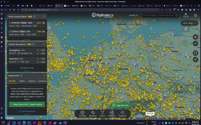201x125 pixels.
Task: Open the VIEW Map dropdown
Action: pyautogui.click(x=189, y=23)
